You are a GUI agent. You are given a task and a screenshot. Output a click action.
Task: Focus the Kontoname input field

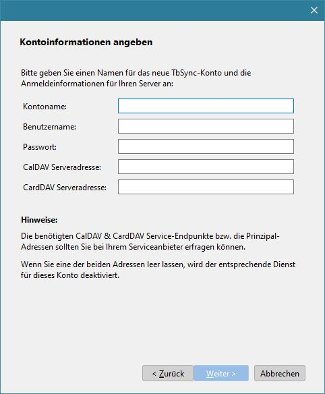(206, 106)
